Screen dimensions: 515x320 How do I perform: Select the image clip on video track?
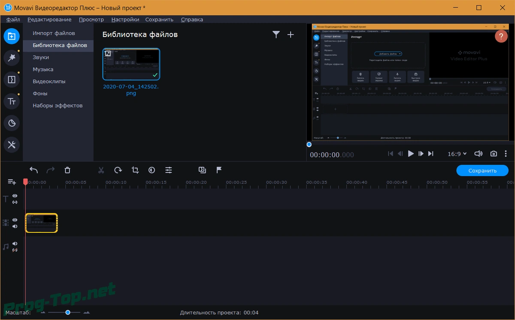[42, 223]
